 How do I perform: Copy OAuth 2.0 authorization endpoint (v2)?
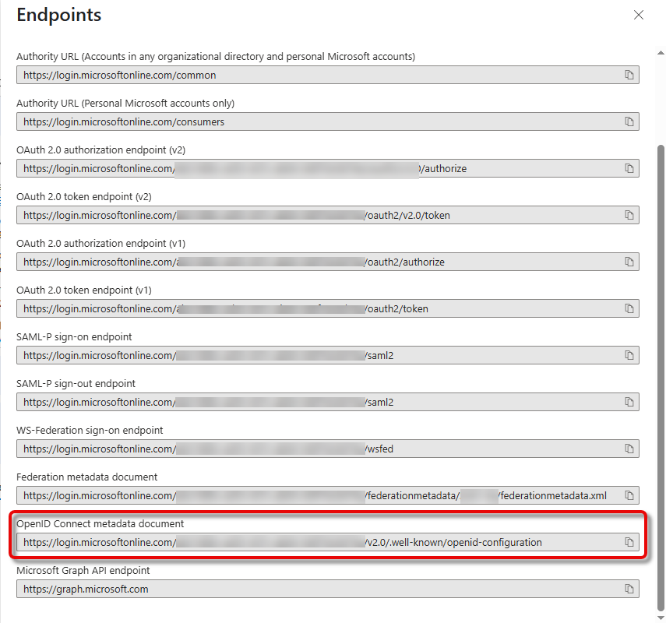pyautogui.click(x=629, y=169)
